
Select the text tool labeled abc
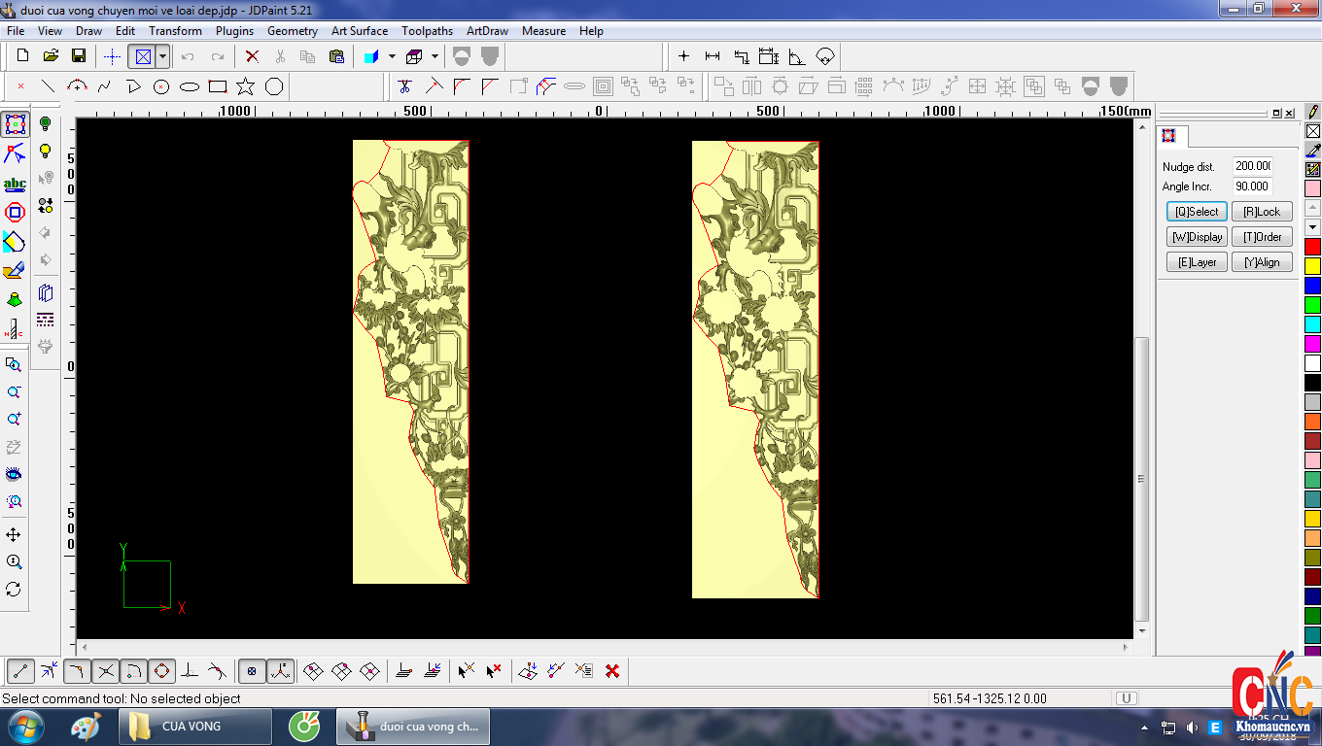(x=15, y=185)
